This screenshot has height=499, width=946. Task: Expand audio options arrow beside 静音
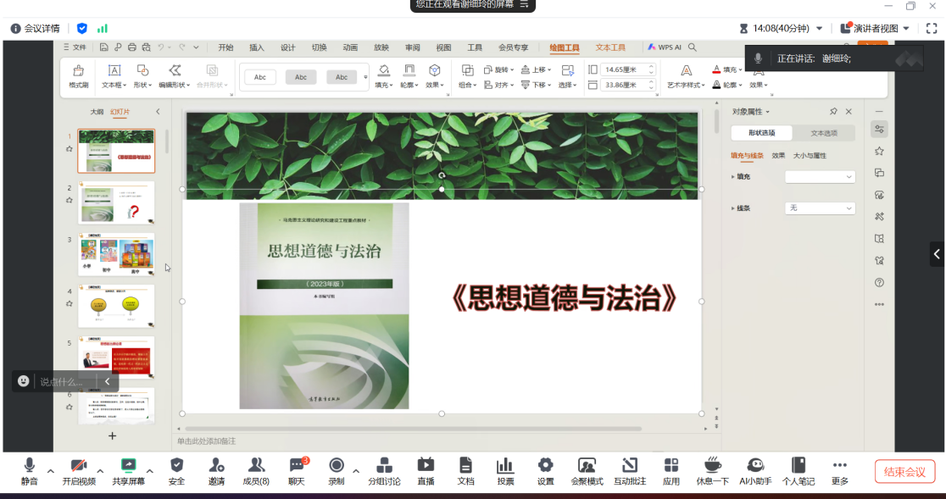(x=51, y=471)
